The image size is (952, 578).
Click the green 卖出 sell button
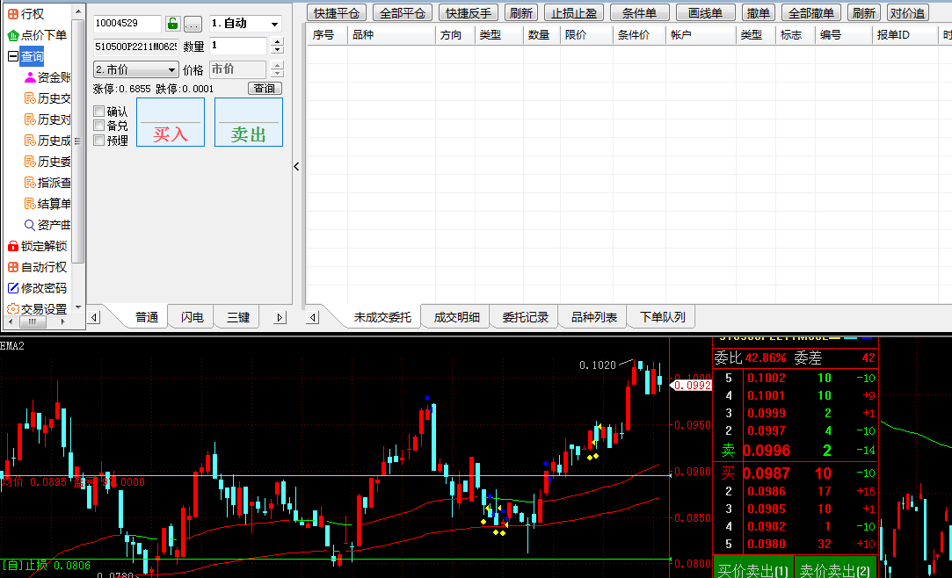pos(248,122)
